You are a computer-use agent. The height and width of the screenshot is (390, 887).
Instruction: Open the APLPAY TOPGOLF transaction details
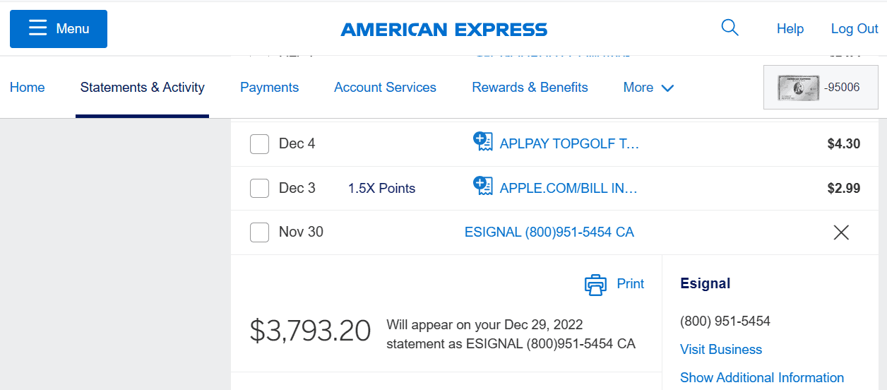coord(569,144)
